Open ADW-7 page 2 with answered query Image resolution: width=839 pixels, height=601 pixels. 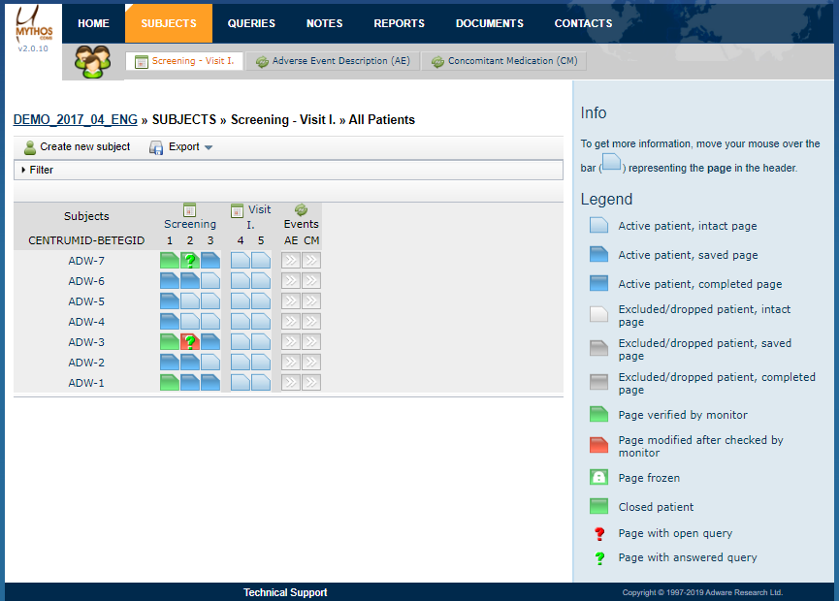click(x=190, y=261)
